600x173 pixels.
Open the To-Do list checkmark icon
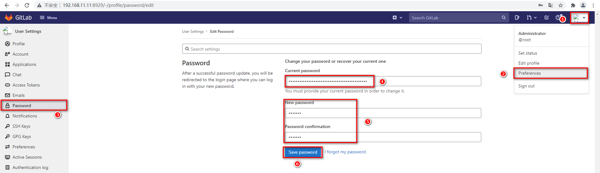547,17
